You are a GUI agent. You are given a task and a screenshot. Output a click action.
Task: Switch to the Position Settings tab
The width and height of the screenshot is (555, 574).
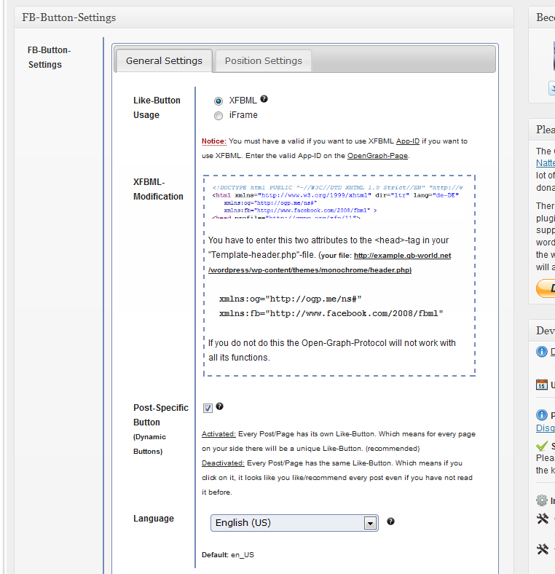coord(263,60)
